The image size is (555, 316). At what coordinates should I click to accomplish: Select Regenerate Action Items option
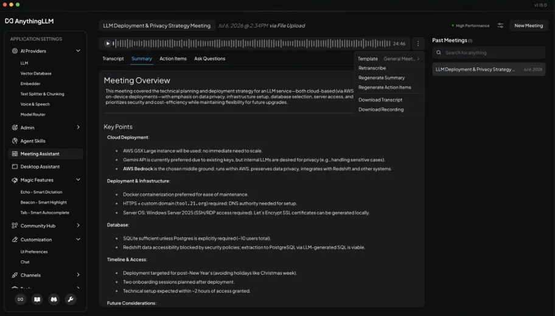[x=385, y=88]
